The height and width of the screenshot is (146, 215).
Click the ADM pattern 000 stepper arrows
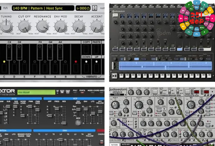185,59
